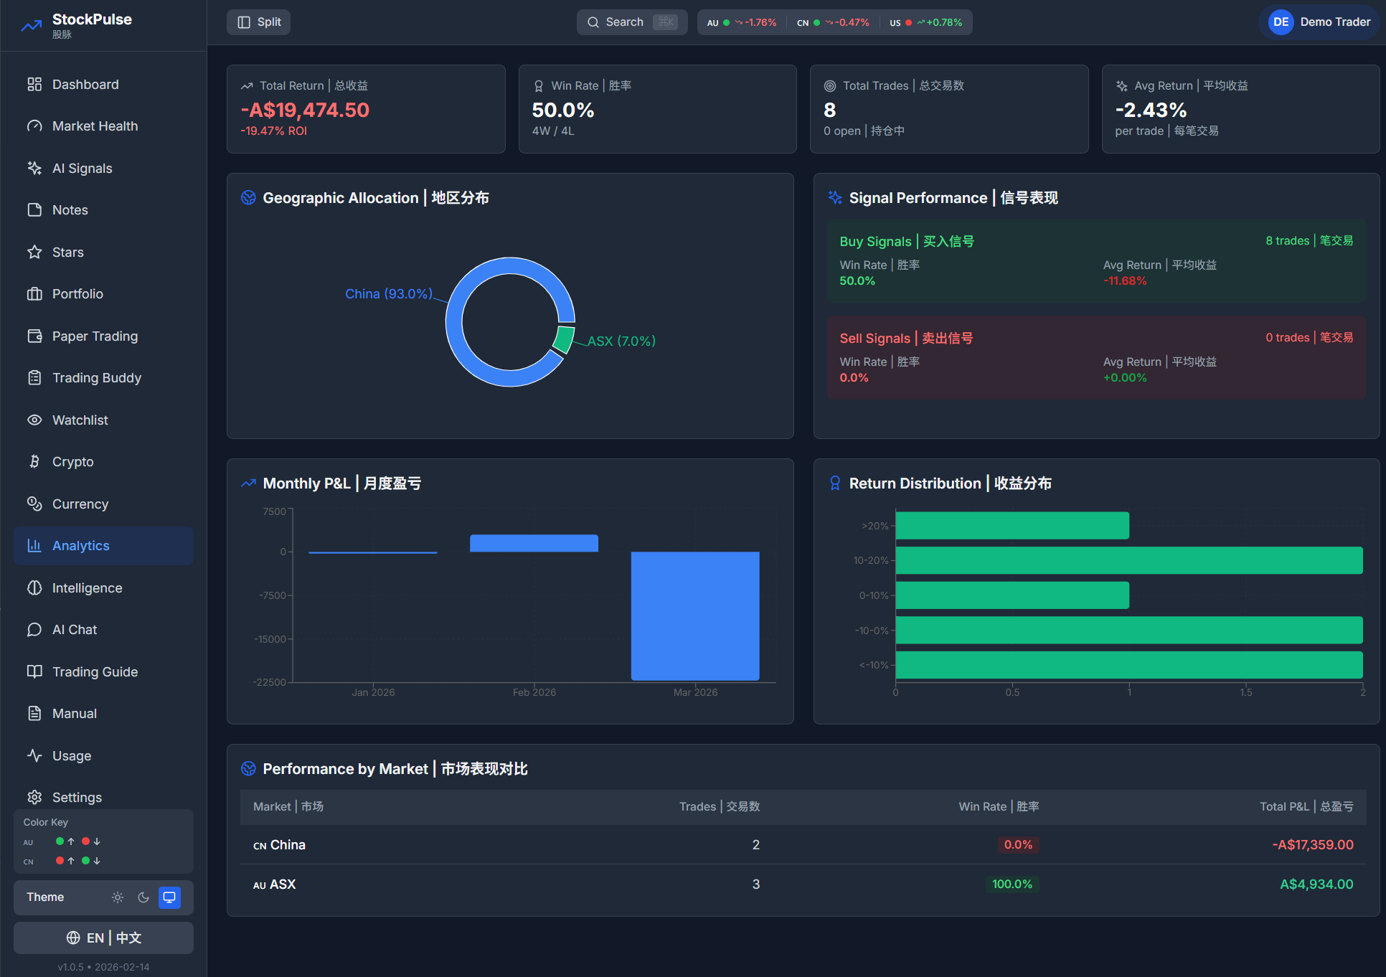Viewport: 1386px width, 977px height.
Task: Open the Intelligence brain icon
Action: pos(34,588)
